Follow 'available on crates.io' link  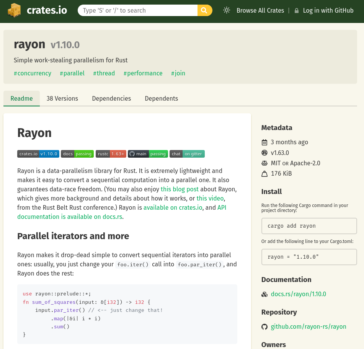click(173, 207)
